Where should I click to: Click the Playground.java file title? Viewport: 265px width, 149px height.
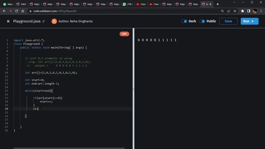[26, 21]
